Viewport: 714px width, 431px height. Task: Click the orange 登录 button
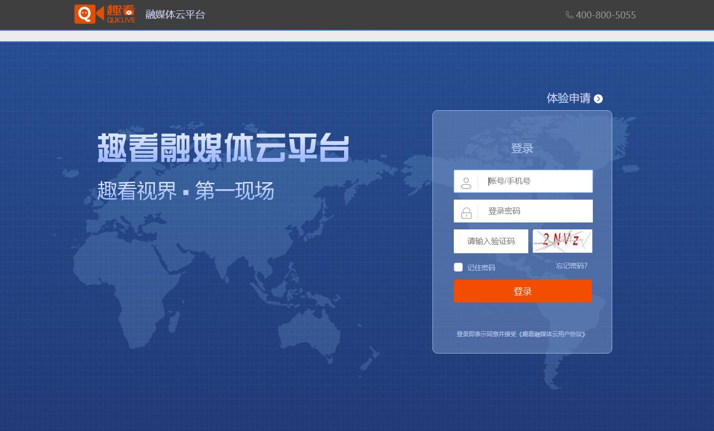[x=523, y=291]
